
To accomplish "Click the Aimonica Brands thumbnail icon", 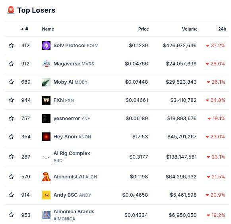I will point(46,215).
